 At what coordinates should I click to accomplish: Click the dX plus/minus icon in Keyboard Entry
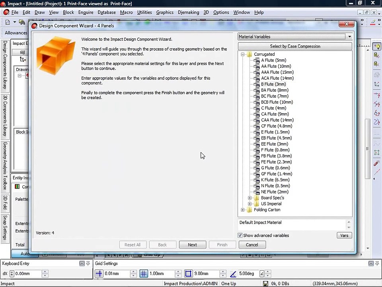[x=12, y=273]
